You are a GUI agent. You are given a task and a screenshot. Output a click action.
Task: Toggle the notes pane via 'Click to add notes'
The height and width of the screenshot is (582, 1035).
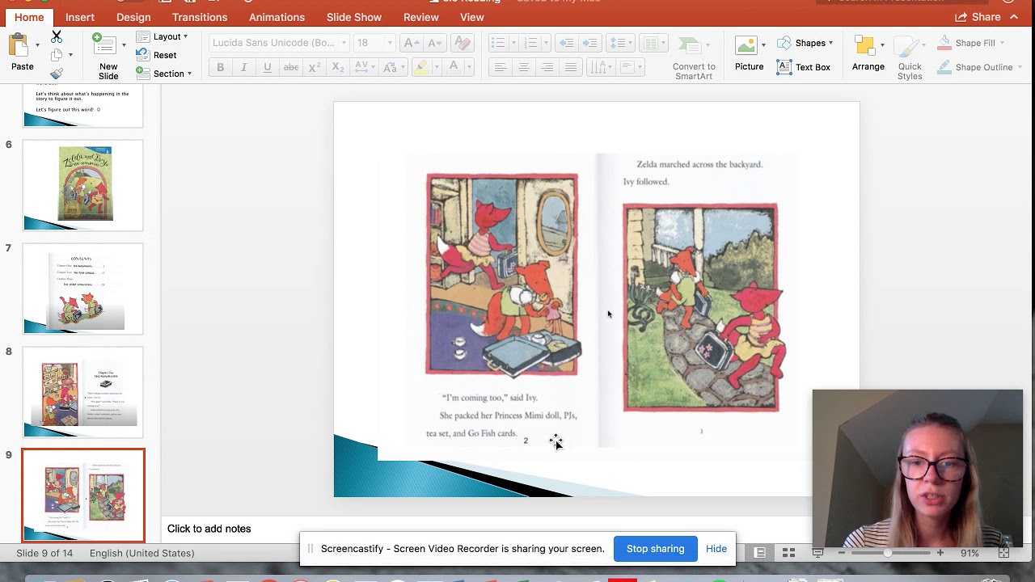[209, 529]
